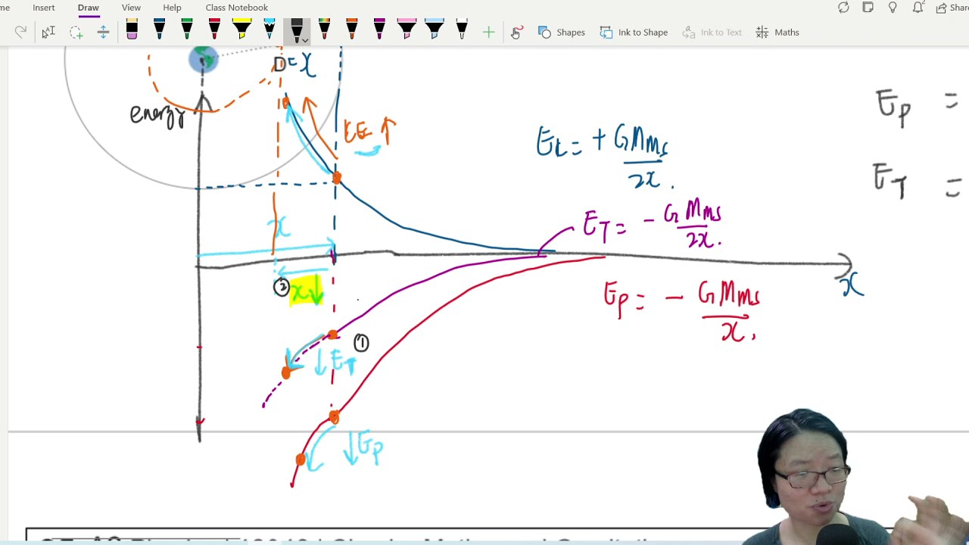The height and width of the screenshot is (545, 969).
Task: Open the Insert tab
Action: tap(43, 8)
